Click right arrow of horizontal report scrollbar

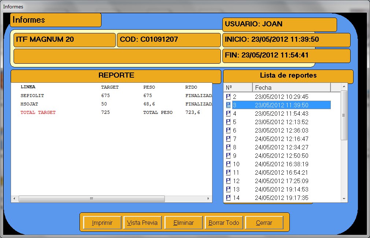click(208, 198)
